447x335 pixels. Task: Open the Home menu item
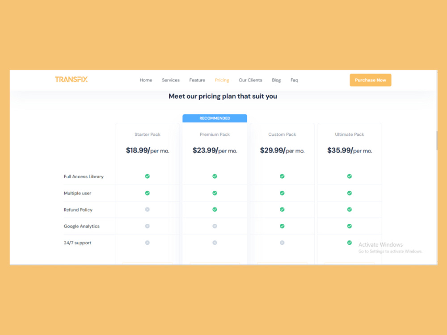pyautogui.click(x=146, y=80)
